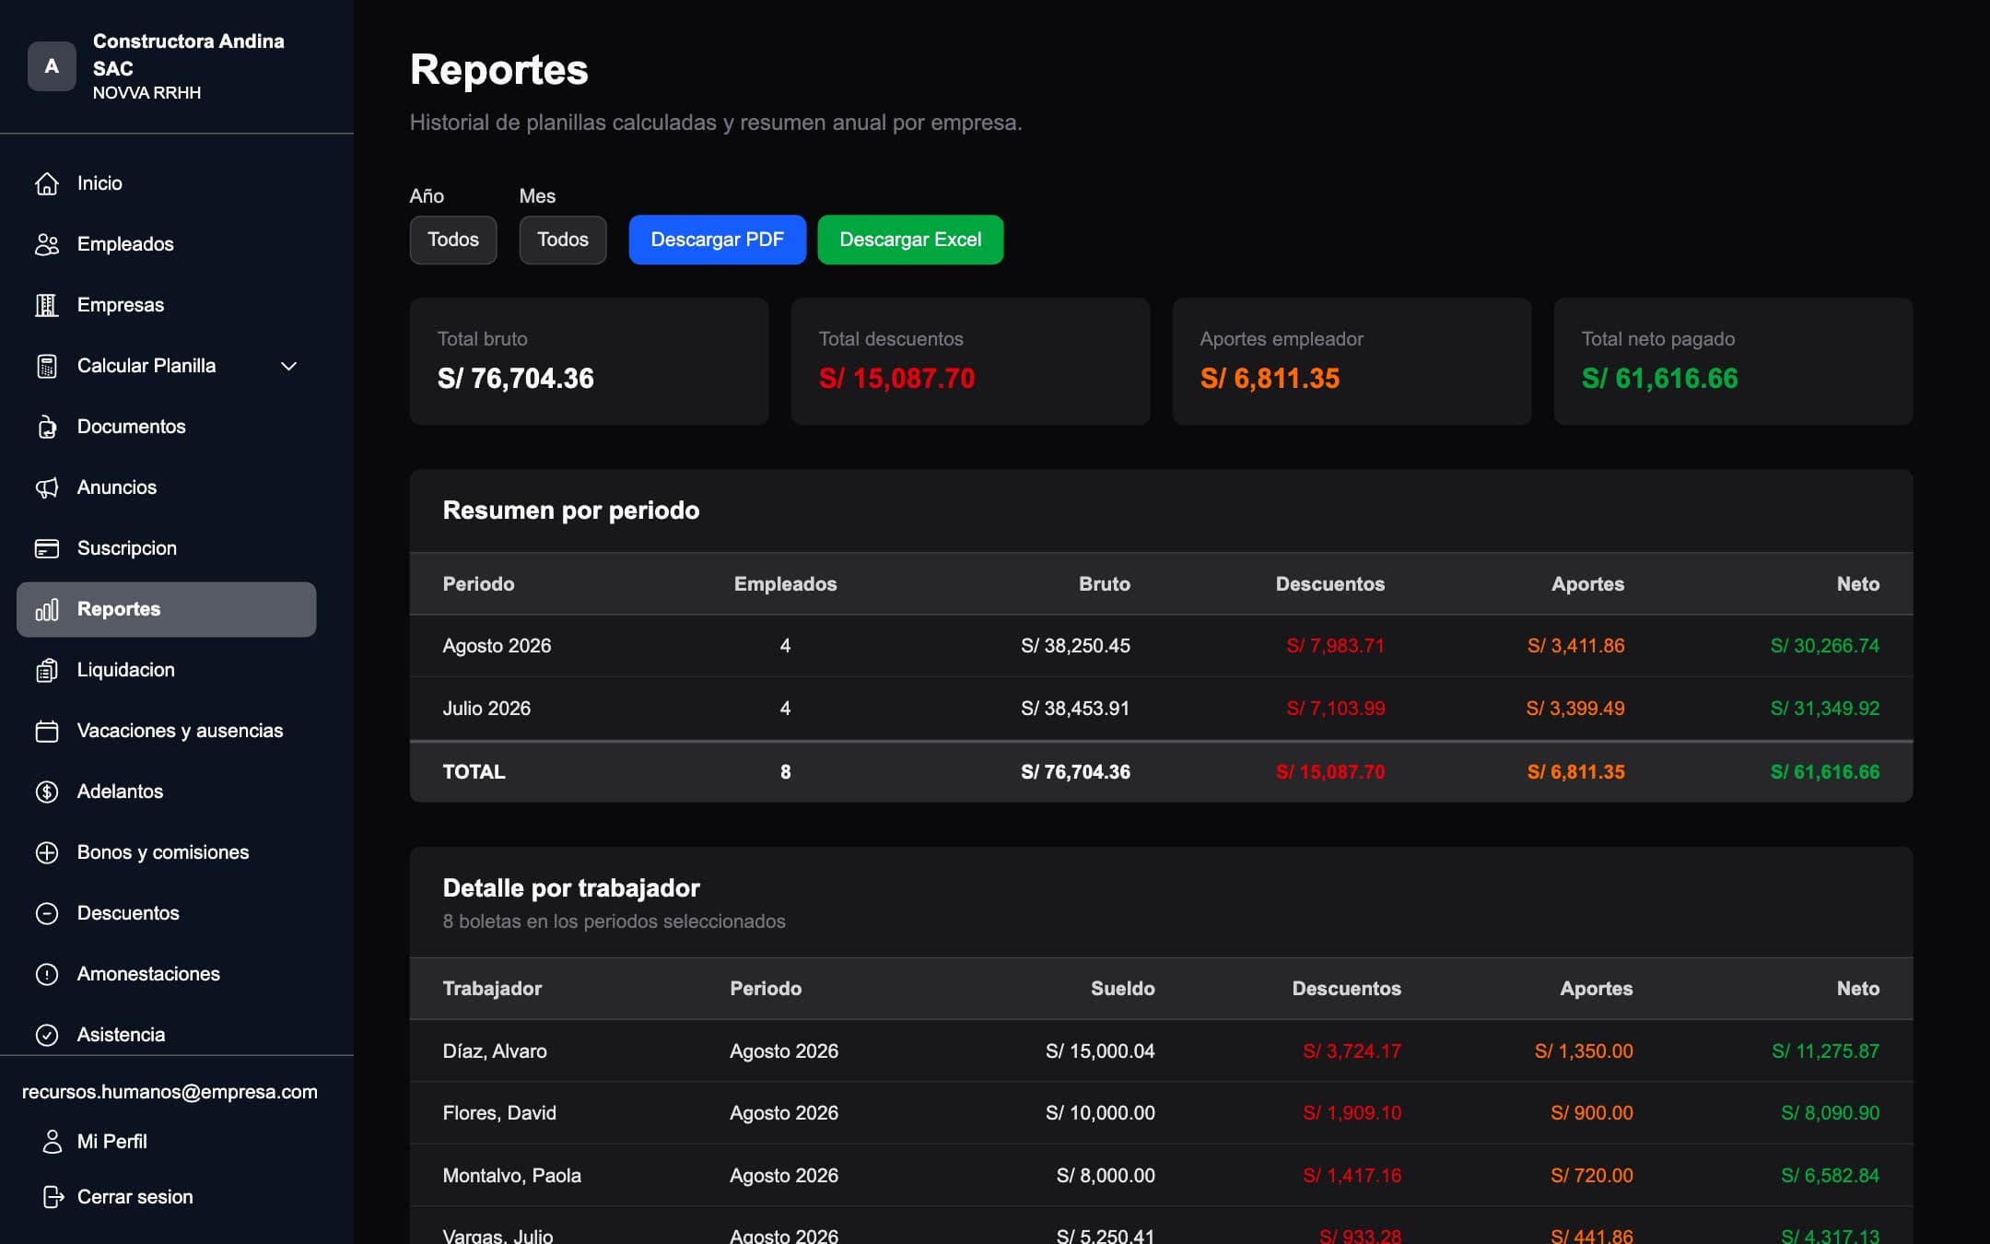This screenshot has height=1244, width=1990.
Task: Click Cerrar sesion to log out
Action: click(135, 1197)
